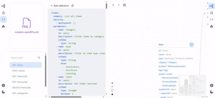Screen dimensions: 215x98
Task: Click the React Flow attribution link
Action: 205,97
